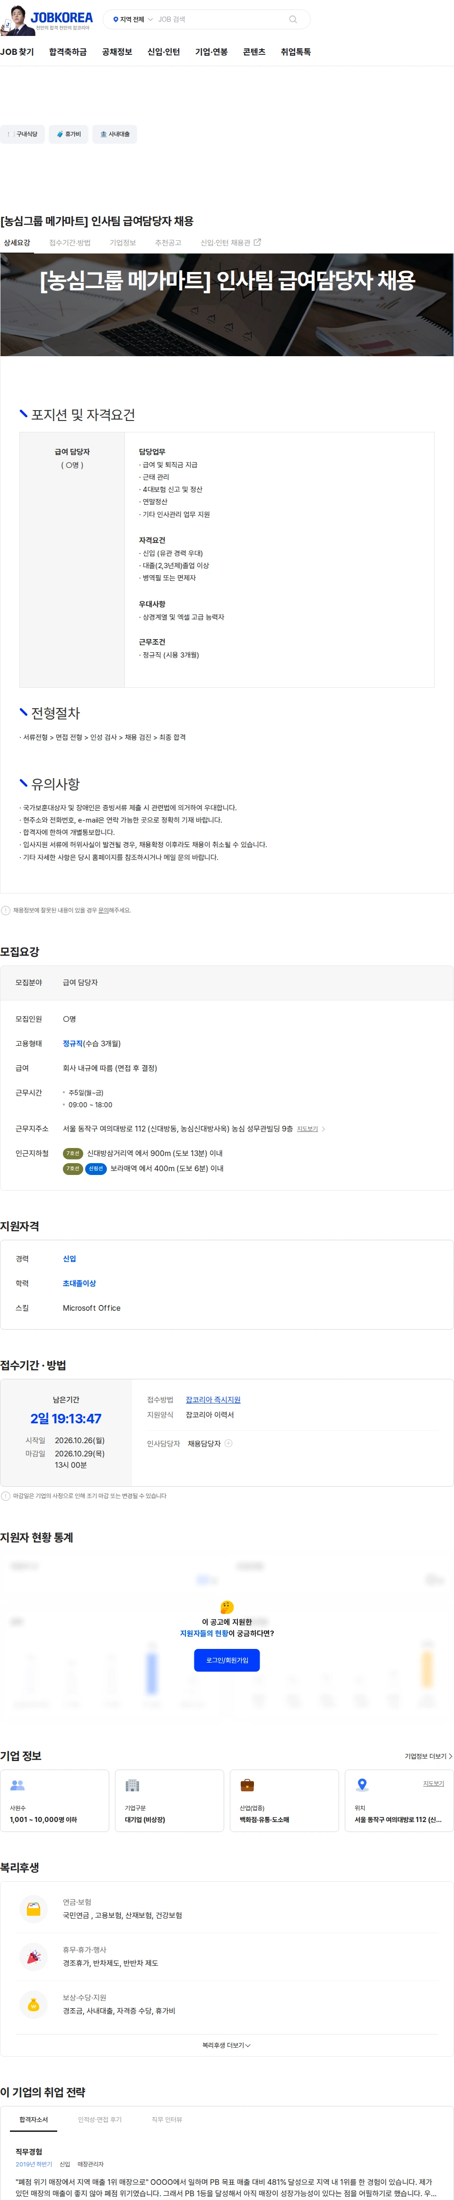Screen dimensions: 454x2200
Task: Open the 공채정보 menu
Action: tap(117, 52)
